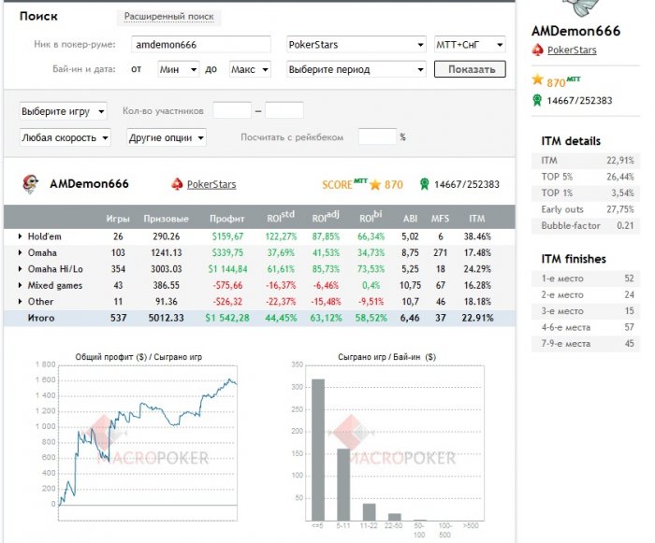Click the TOP 5% row in ITM details
The width and height of the screenshot is (655, 543).
(x=586, y=177)
